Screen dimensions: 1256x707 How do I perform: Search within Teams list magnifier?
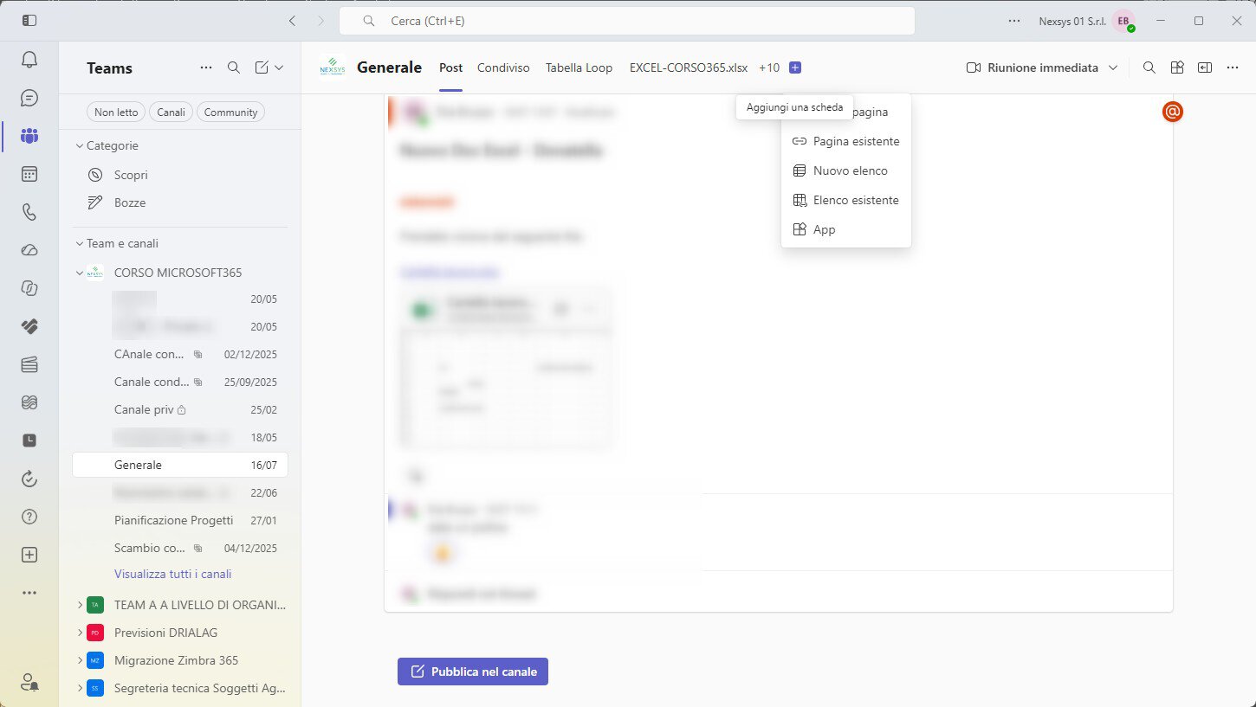234,67
